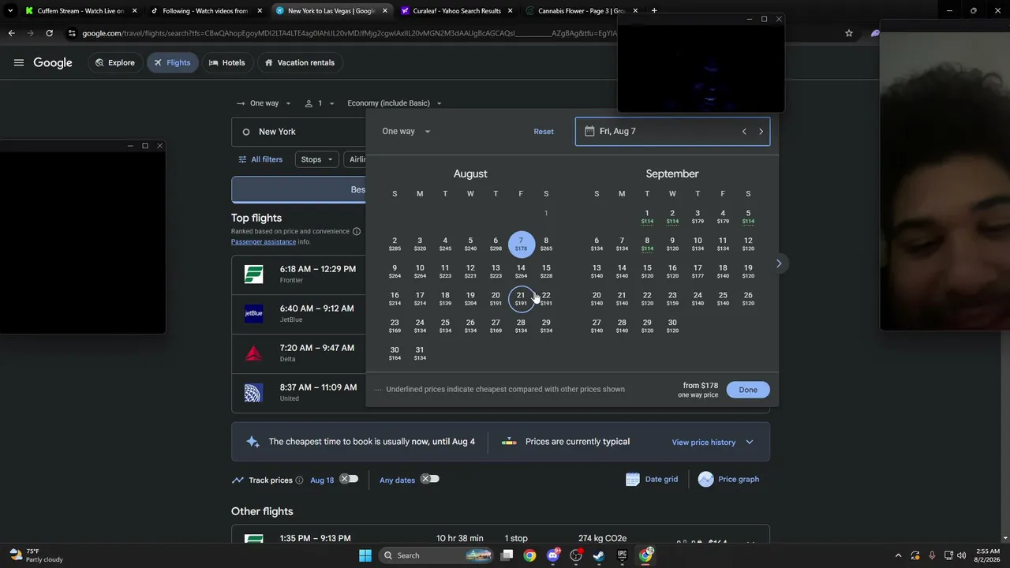
Task: Open the Explore tab
Action: point(115,63)
